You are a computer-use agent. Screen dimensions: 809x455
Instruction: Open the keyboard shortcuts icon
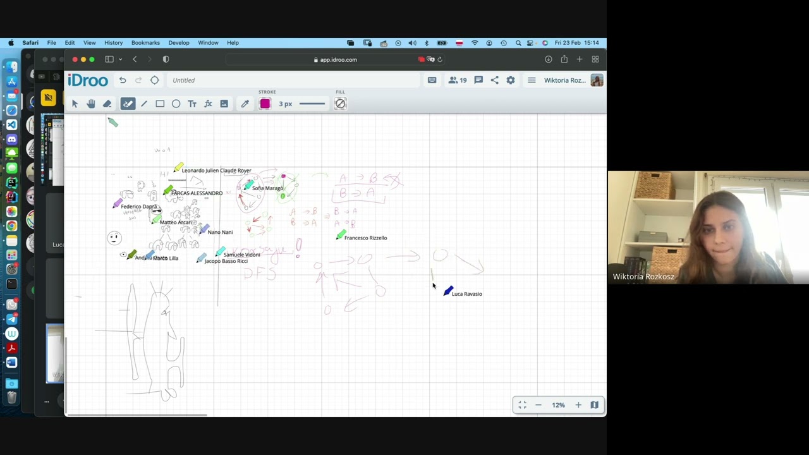click(432, 80)
